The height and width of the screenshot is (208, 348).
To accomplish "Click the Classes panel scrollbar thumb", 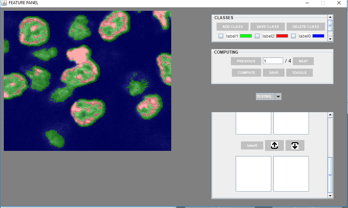I will tap(330, 26).
